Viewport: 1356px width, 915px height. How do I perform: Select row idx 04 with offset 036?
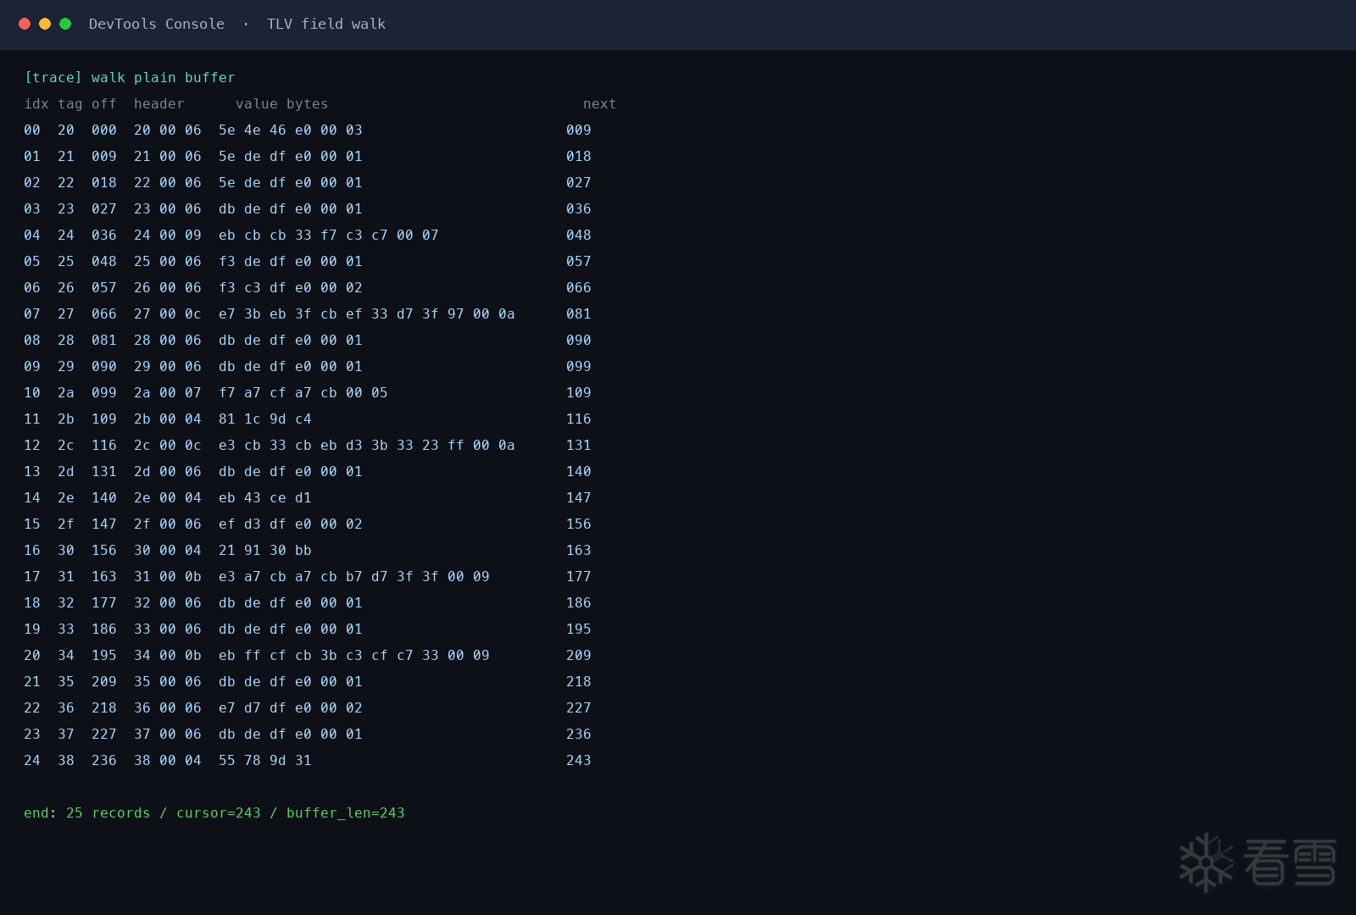pyautogui.click(x=308, y=235)
